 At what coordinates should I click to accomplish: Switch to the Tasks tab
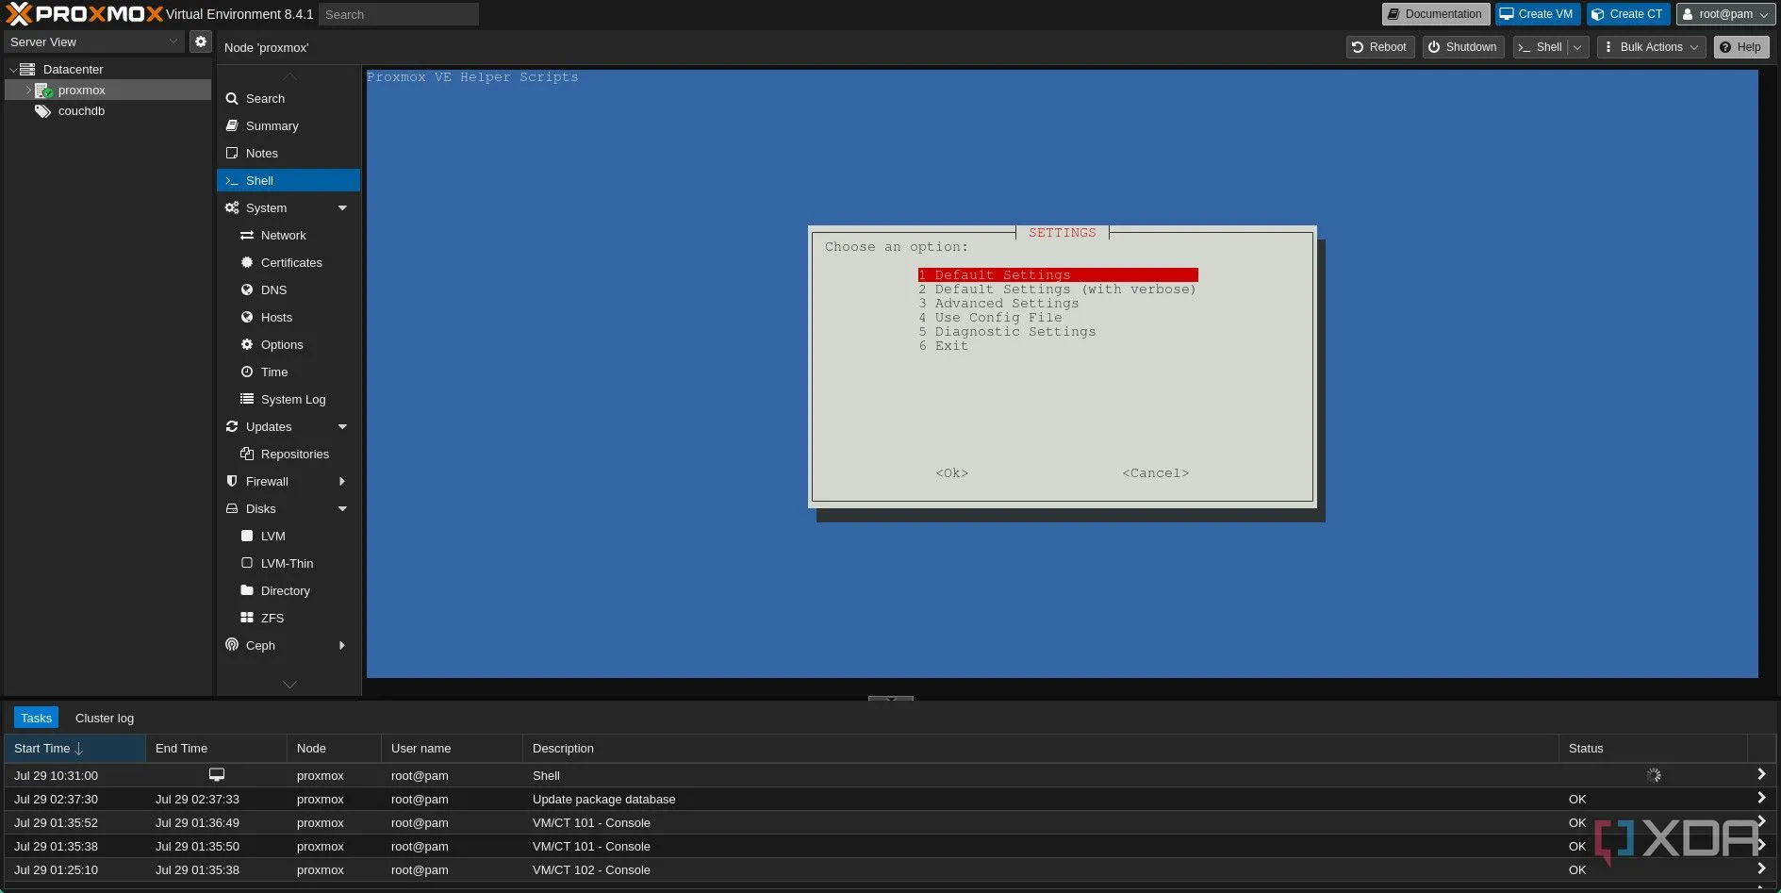pos(36,718)
